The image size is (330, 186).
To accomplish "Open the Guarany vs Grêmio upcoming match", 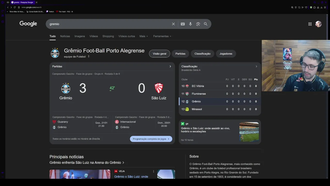I will [81, 123].
